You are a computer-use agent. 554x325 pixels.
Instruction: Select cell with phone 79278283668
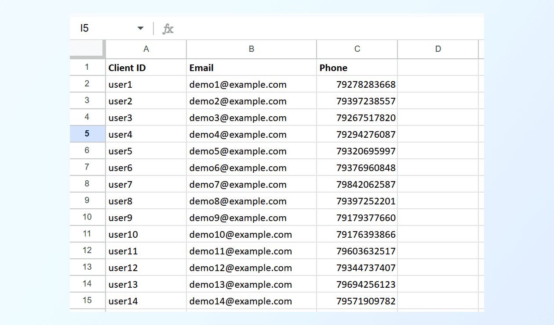tap(357, 85)
